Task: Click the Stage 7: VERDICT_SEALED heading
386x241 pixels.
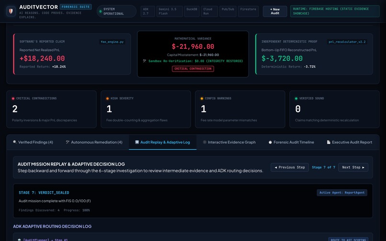Action: (44, 193)
